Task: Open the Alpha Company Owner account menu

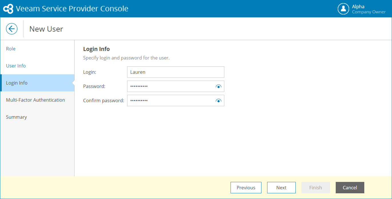Action: pos(368,9)
